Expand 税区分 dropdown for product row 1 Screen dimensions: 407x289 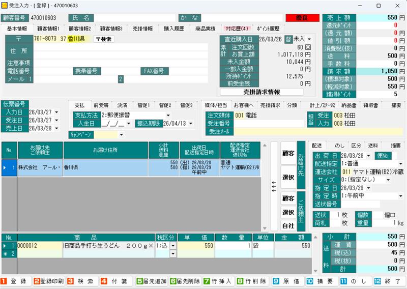tap(173, 246)
